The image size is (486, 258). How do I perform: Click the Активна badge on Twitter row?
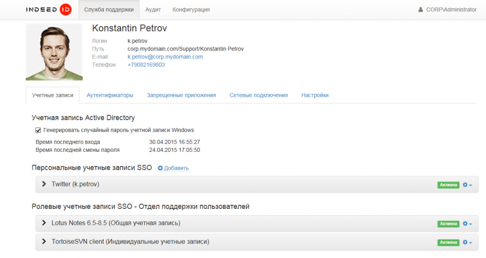(448, 185)
